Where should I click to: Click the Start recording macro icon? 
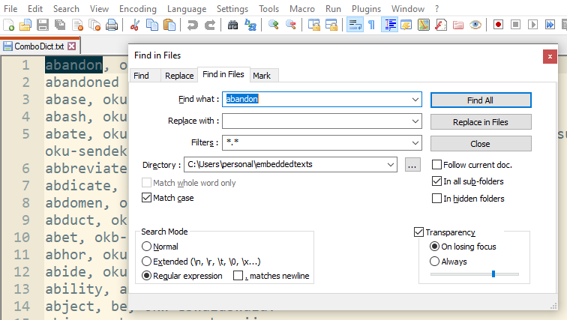[x=498, y=25]
